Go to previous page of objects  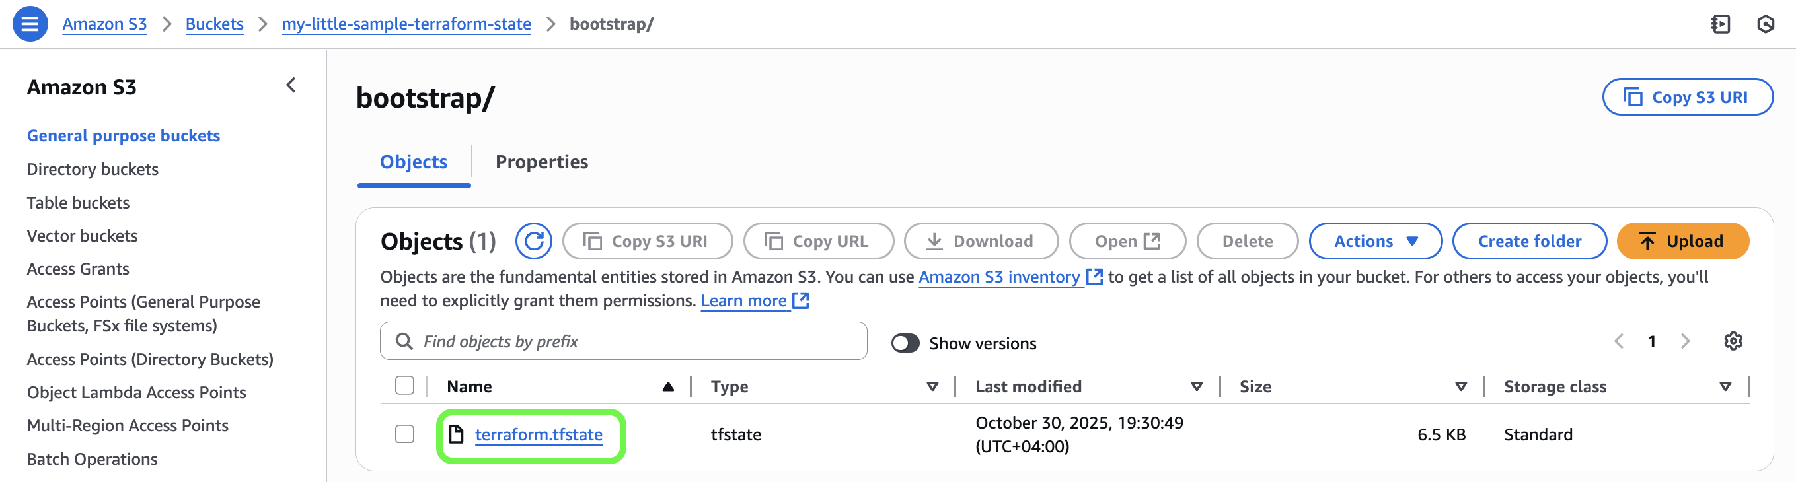1619,341
